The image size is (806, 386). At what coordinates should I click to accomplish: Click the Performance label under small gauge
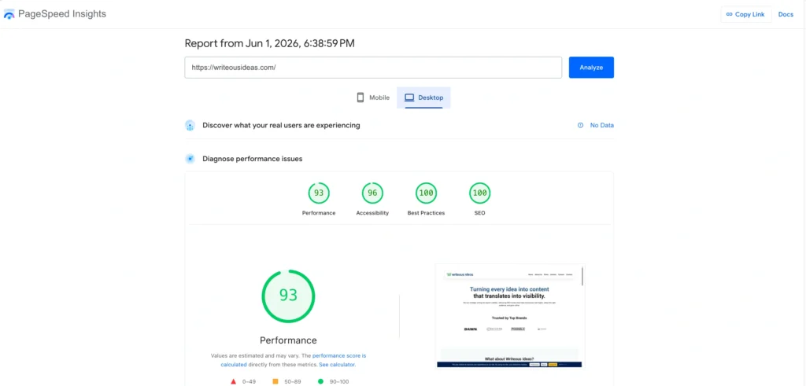[319, 213]
